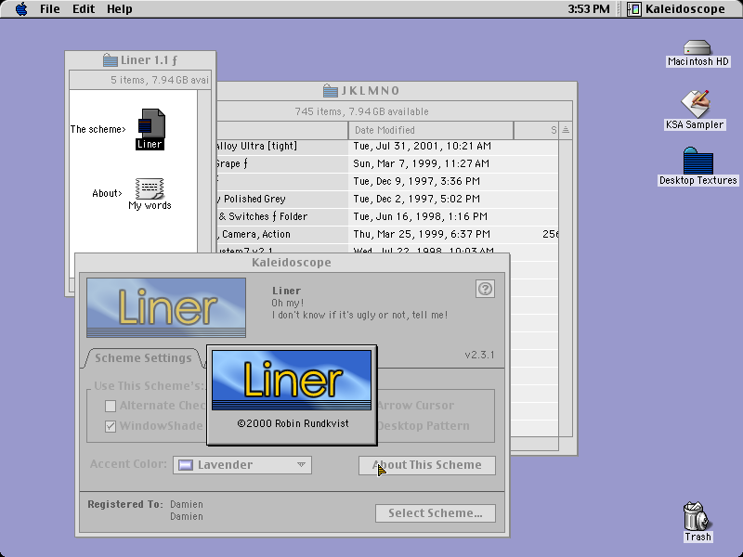
Task: Click date "Sun, Mar 7, 1999, 11:27 AM"
Action: click(422, 164)
